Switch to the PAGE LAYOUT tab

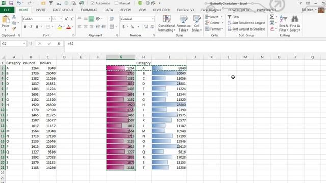[63, 10]
